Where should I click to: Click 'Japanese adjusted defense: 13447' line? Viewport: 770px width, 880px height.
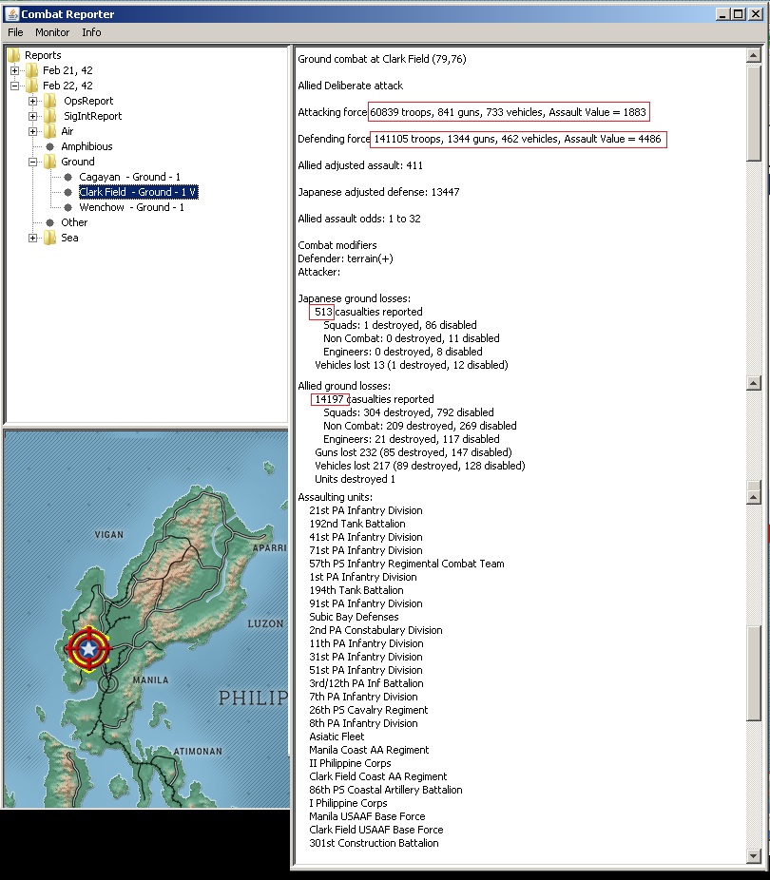click(x=378, y=192)
